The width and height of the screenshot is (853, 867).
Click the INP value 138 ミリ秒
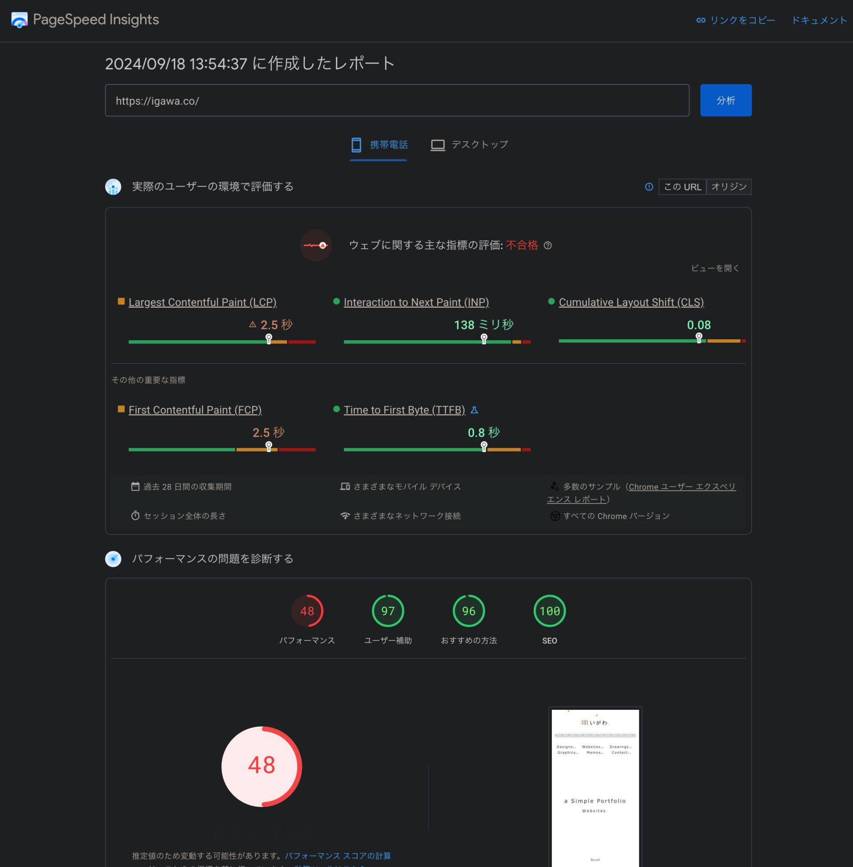[x=484, y=325]
